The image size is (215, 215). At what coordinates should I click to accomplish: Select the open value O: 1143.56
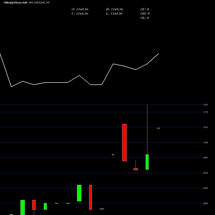click(80, 9)
